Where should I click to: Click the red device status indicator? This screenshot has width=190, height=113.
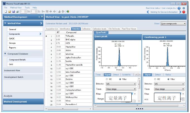coord(184,12)
